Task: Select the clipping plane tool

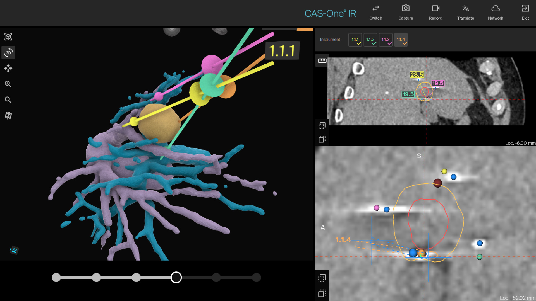Action: [8, 116]
